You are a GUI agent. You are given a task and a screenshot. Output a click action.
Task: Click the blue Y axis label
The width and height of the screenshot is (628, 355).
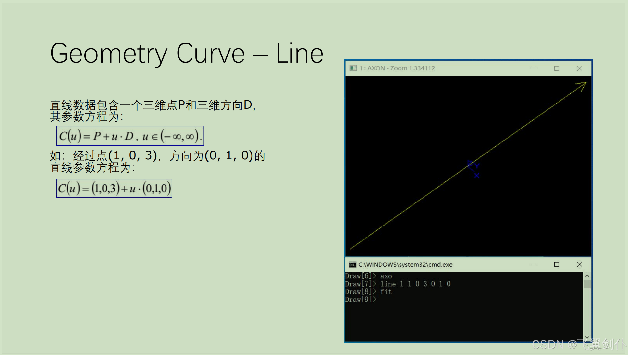(477, 166)
